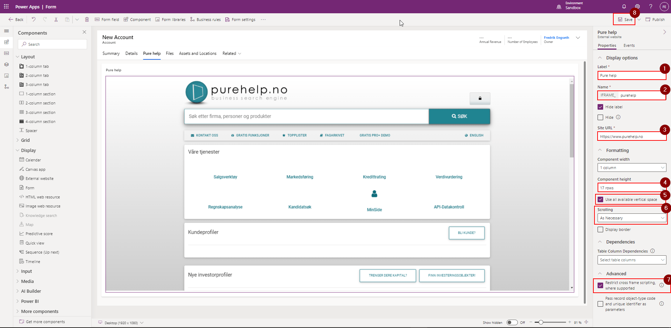Image resolution: width=671 pixels, height=328 pixels.
Task: Open the Component width dropdown
Action: click(631, 167)
